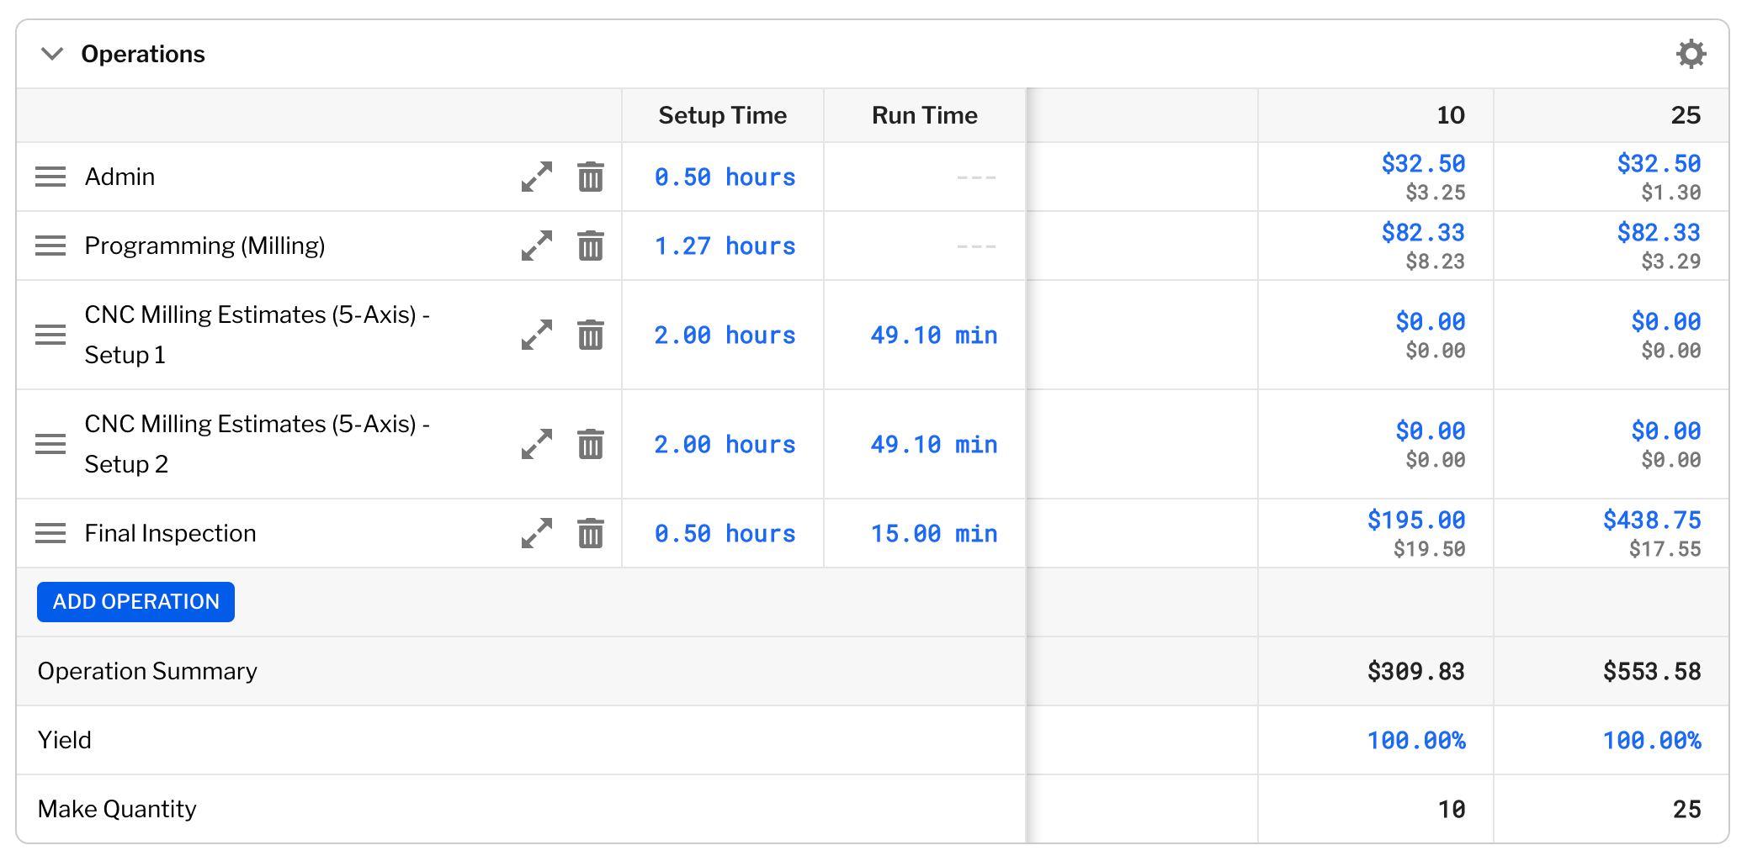Open the Operations settings gear

[x=1691, y=53]
